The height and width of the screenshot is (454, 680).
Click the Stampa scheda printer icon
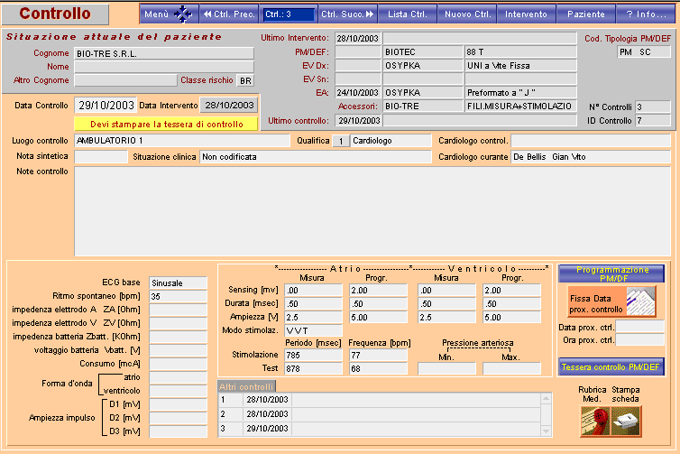[627, 418]
